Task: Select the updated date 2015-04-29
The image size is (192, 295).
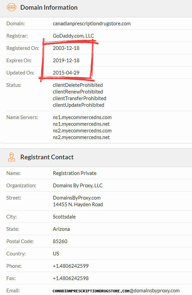Action: (x=66, y=73)
